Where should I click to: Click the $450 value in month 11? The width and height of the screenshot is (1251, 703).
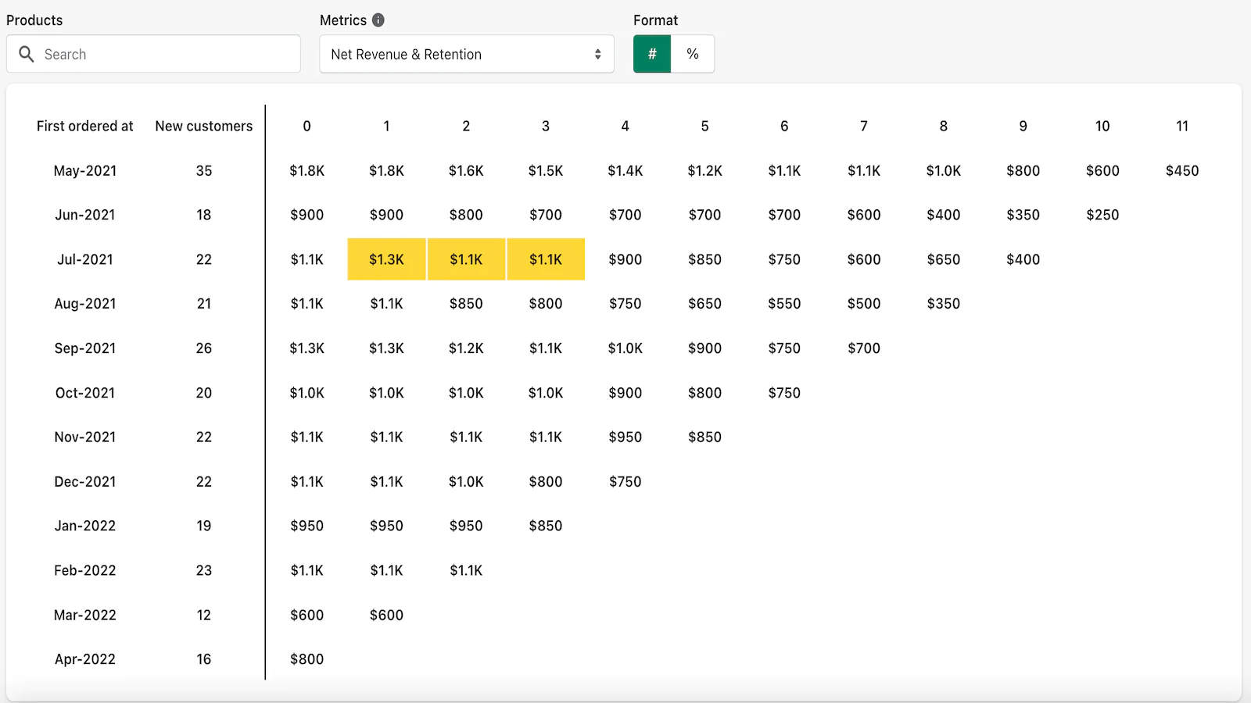point(1181,170)
